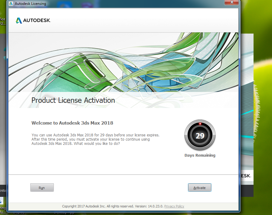Click the version number 14.0.23.0 text

pos(155,206)
